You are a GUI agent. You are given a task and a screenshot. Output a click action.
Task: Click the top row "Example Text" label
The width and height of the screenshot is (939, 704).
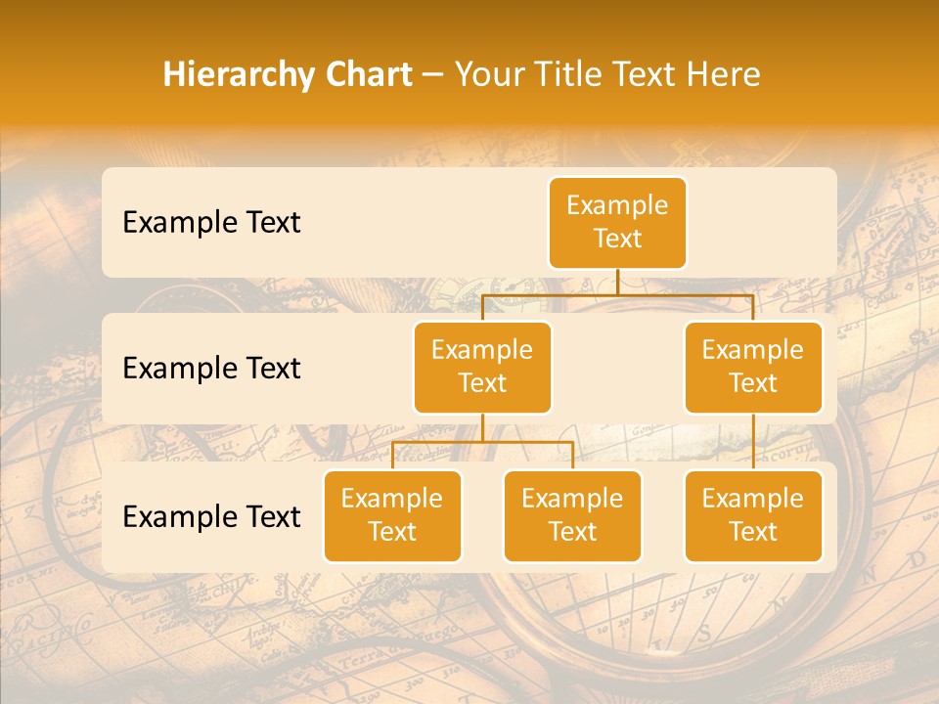click(211, 222)
